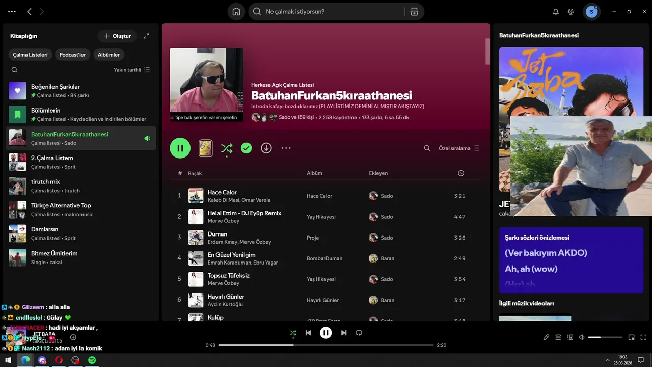Screen dimensions: 652x367
Task: Mute volume via speaker icon
Action: (582, 337)
